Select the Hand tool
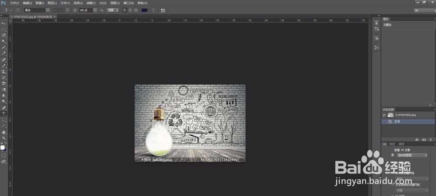 (x=4, y=132)
